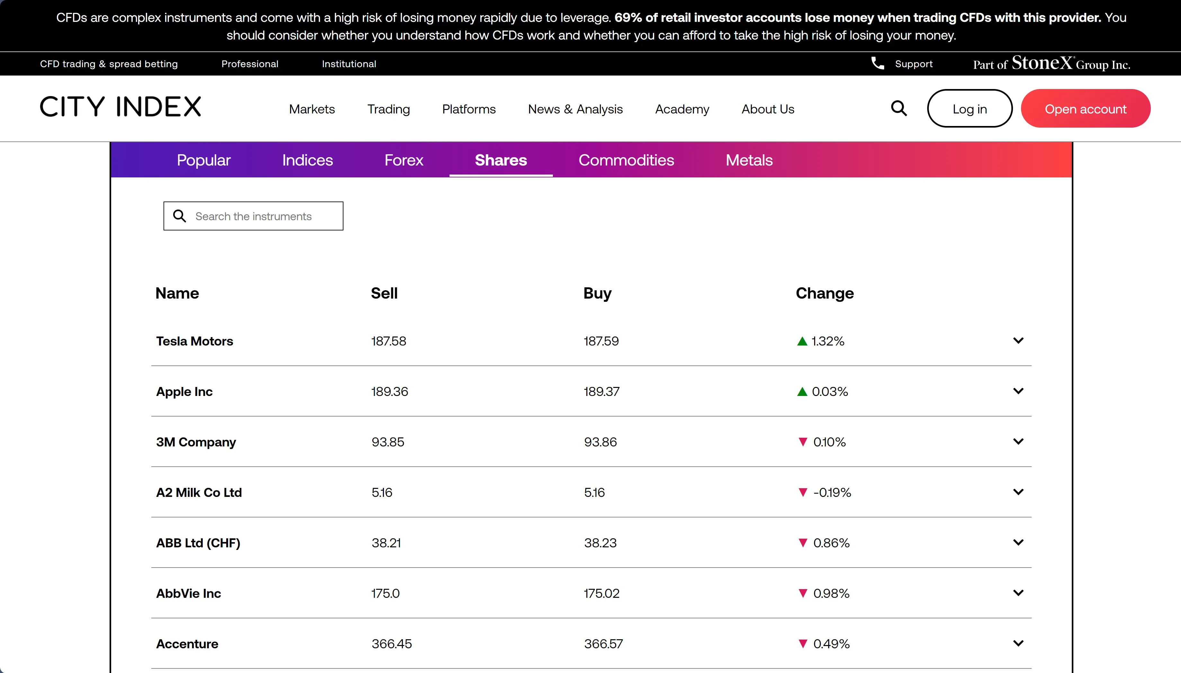Image resolution: width=1181 pixels, height=673 pixels.
Task: Click the CITY INDEX logo
Action: coord(120,107)
